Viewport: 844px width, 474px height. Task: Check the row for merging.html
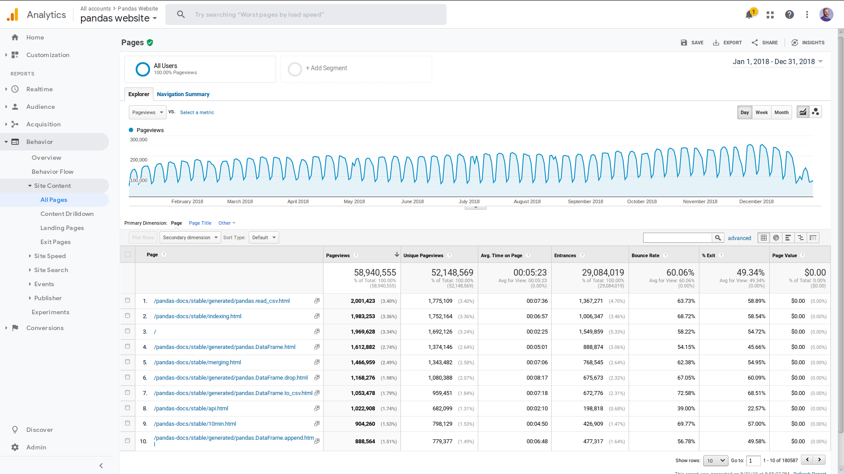click(127, 362)
